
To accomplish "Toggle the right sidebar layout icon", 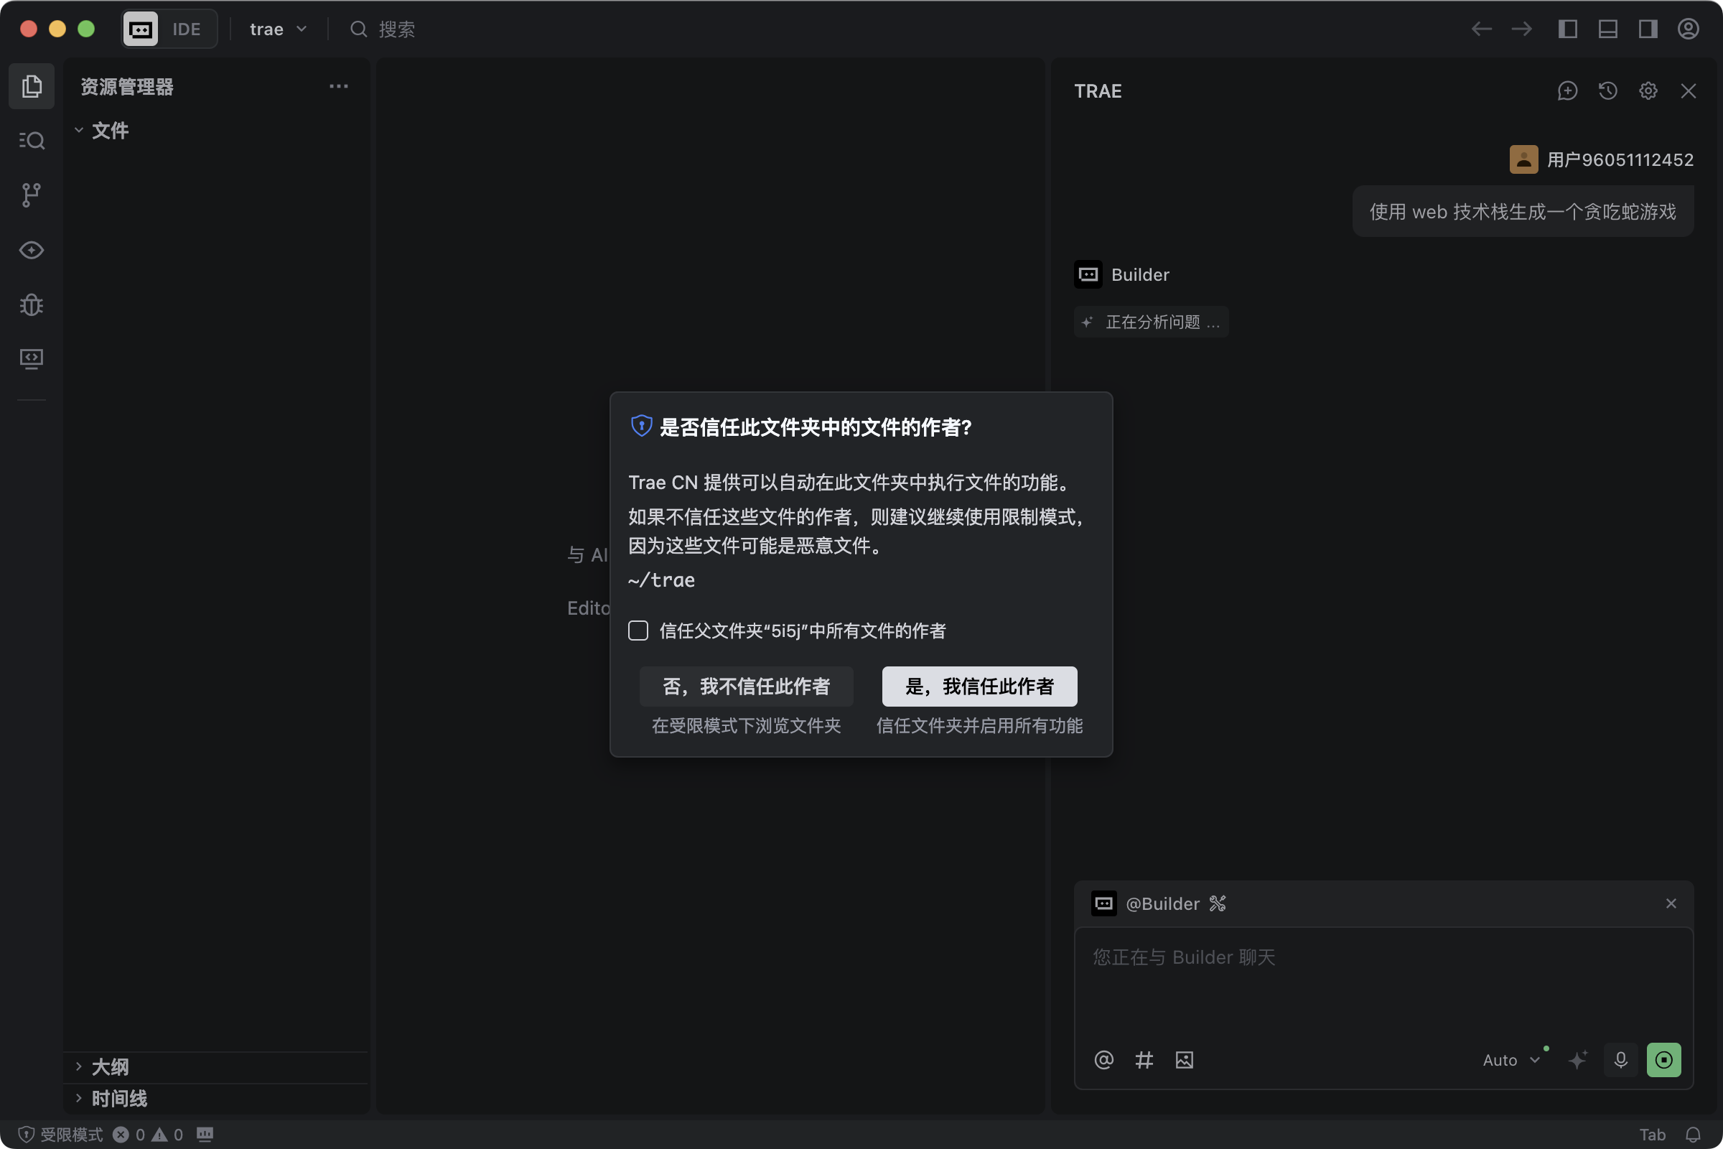I will [1648, 29].
